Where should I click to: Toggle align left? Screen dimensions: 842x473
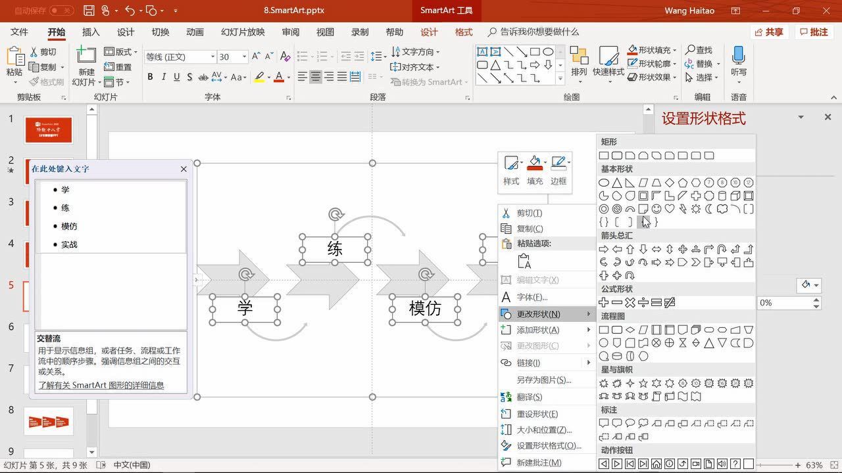pyautogui.click(x=303, y=77)
